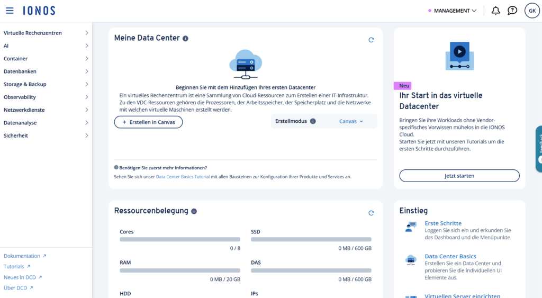
Task: Open the Neues in DCD link
Action: 20,277
